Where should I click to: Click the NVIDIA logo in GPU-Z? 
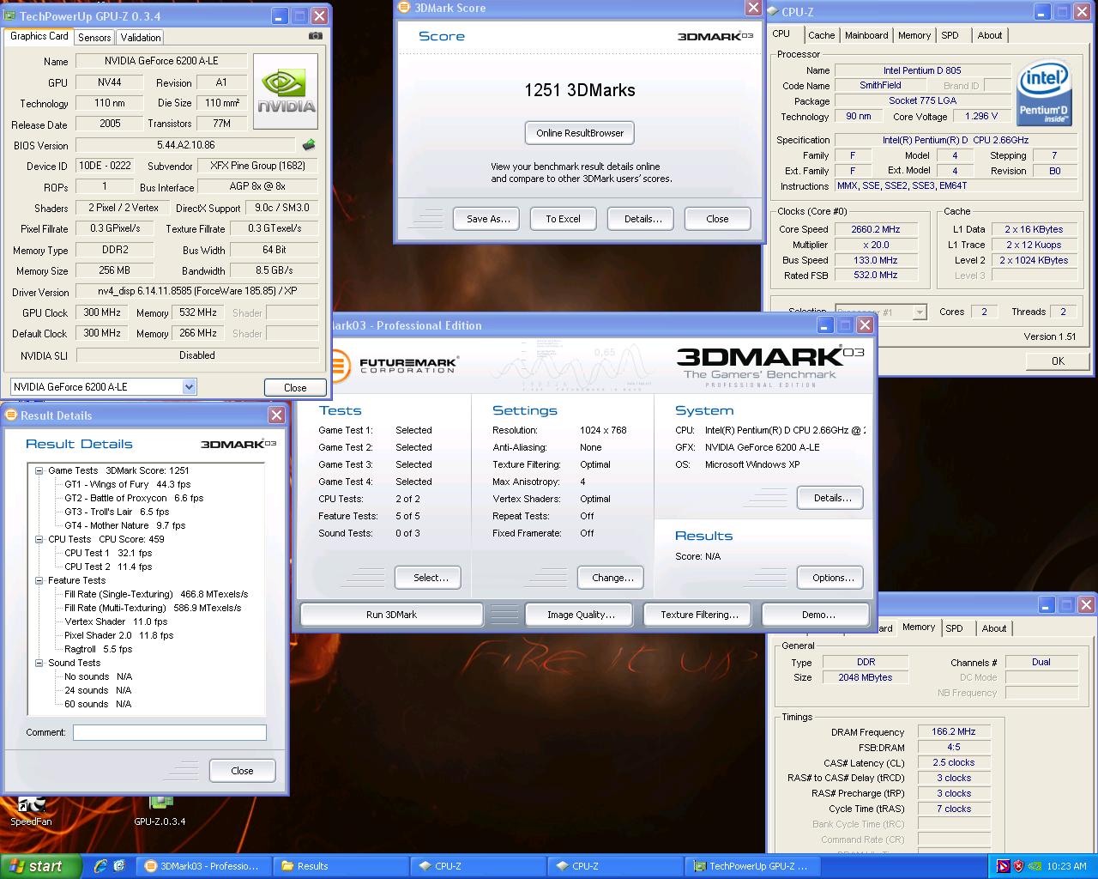click(x=286, y=92)
